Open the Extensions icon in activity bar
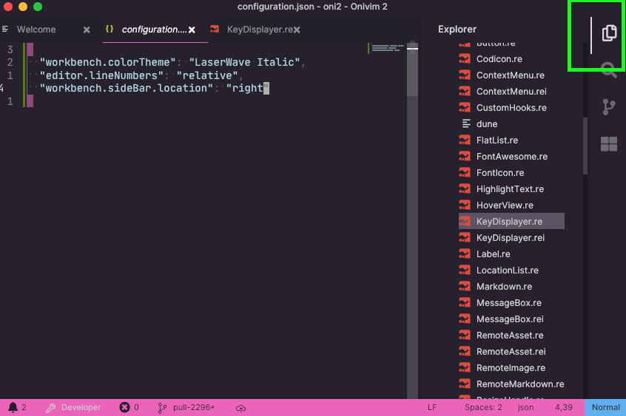Viewport: 626px width, 416px height. (x=609, y=144)
